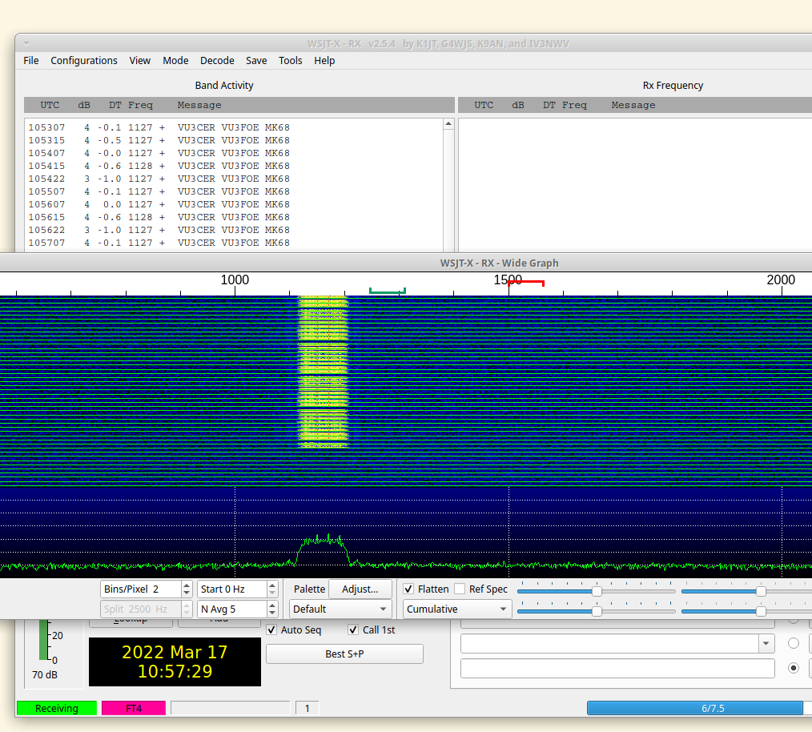Select the 105422 decode row
The height and width of the screenshot is (732, 812).
(159, 179)
